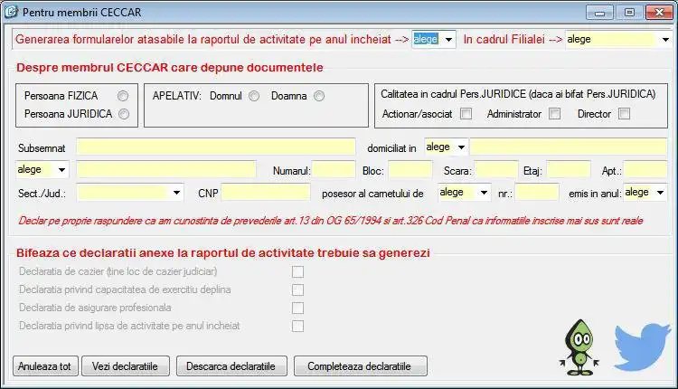The image size is (678, 389).
Task: Click heading Despre membrul CECCAR care depune documentele
Action: [170, 68]
